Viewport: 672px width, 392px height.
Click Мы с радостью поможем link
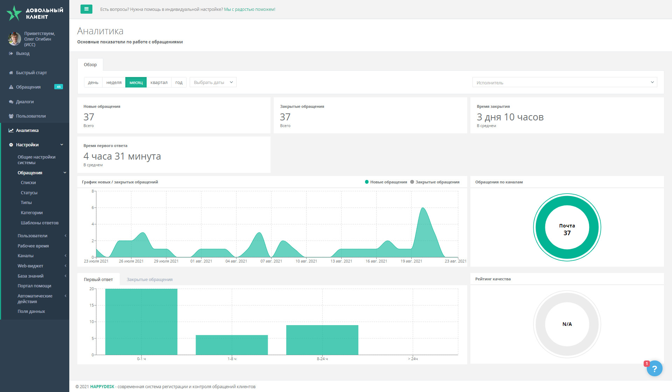tap(250, 9)
